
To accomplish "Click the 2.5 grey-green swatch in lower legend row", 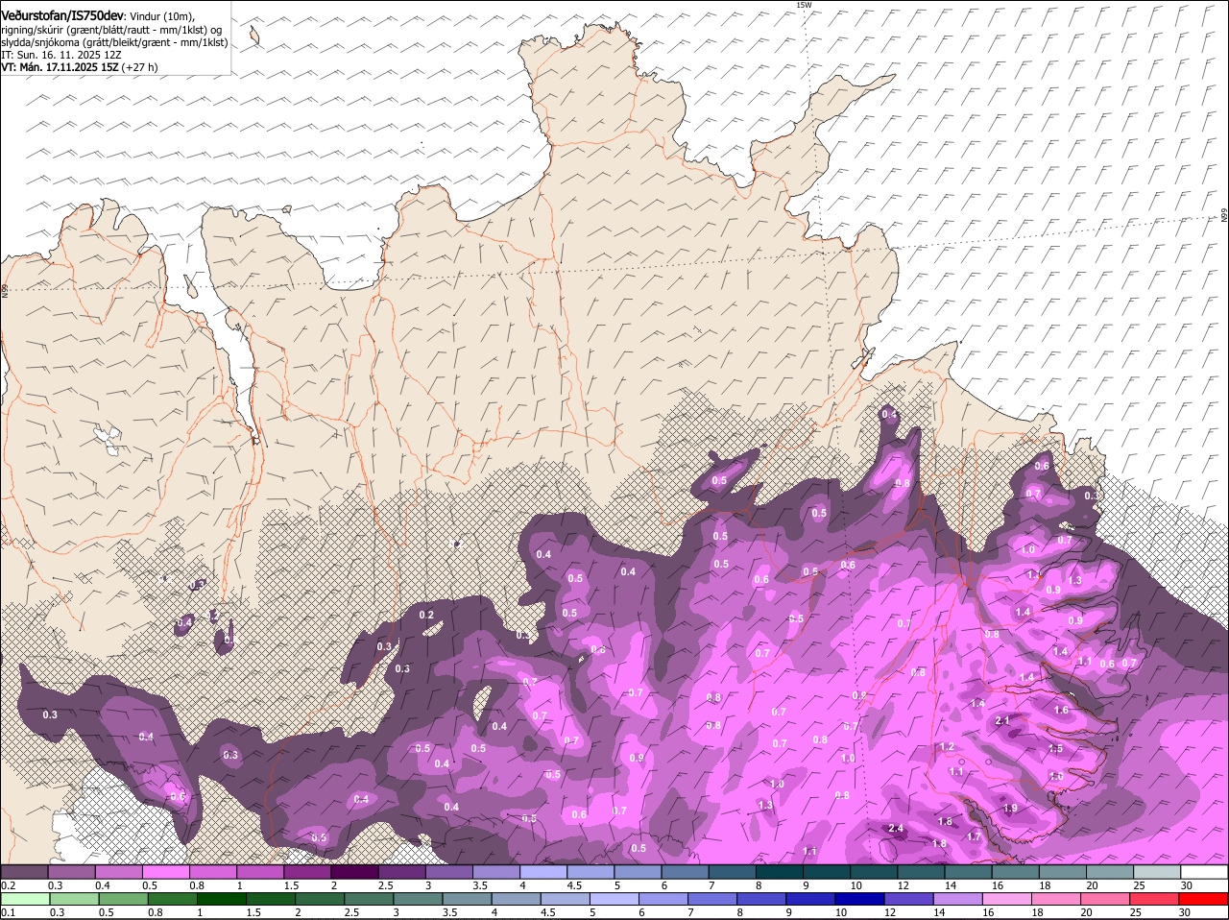I will pyautogui.click(x=369, y=899).
